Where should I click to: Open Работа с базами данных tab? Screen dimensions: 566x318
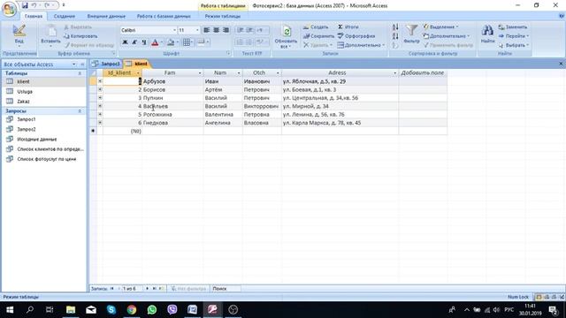point(164,16)
